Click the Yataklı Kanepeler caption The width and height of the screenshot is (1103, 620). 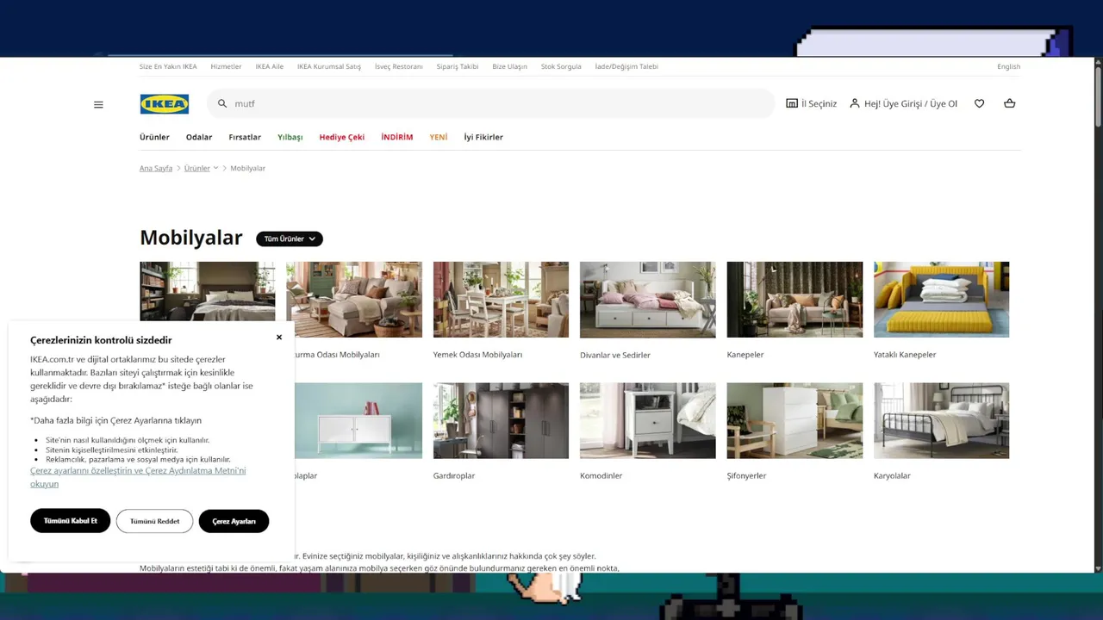[x=905, y=355]
